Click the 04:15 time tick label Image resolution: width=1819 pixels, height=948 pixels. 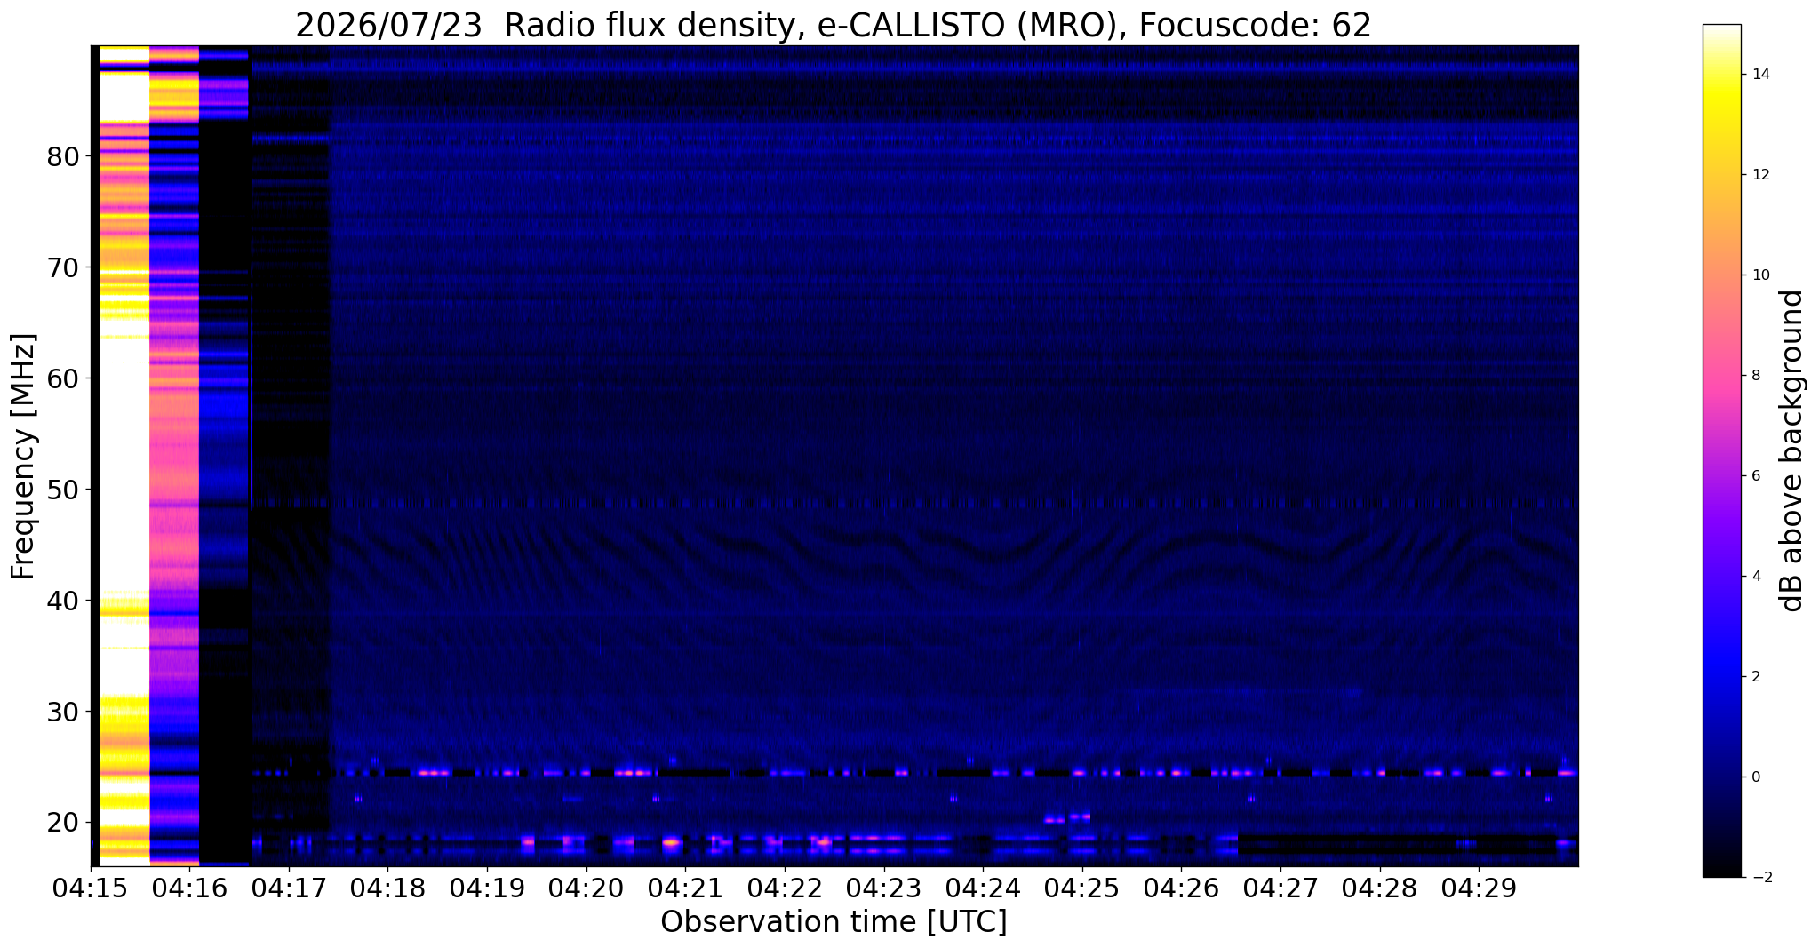point(92,888)
